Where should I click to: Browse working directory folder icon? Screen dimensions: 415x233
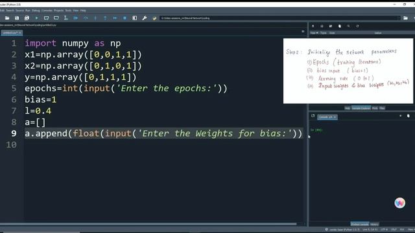pos(405,18)
